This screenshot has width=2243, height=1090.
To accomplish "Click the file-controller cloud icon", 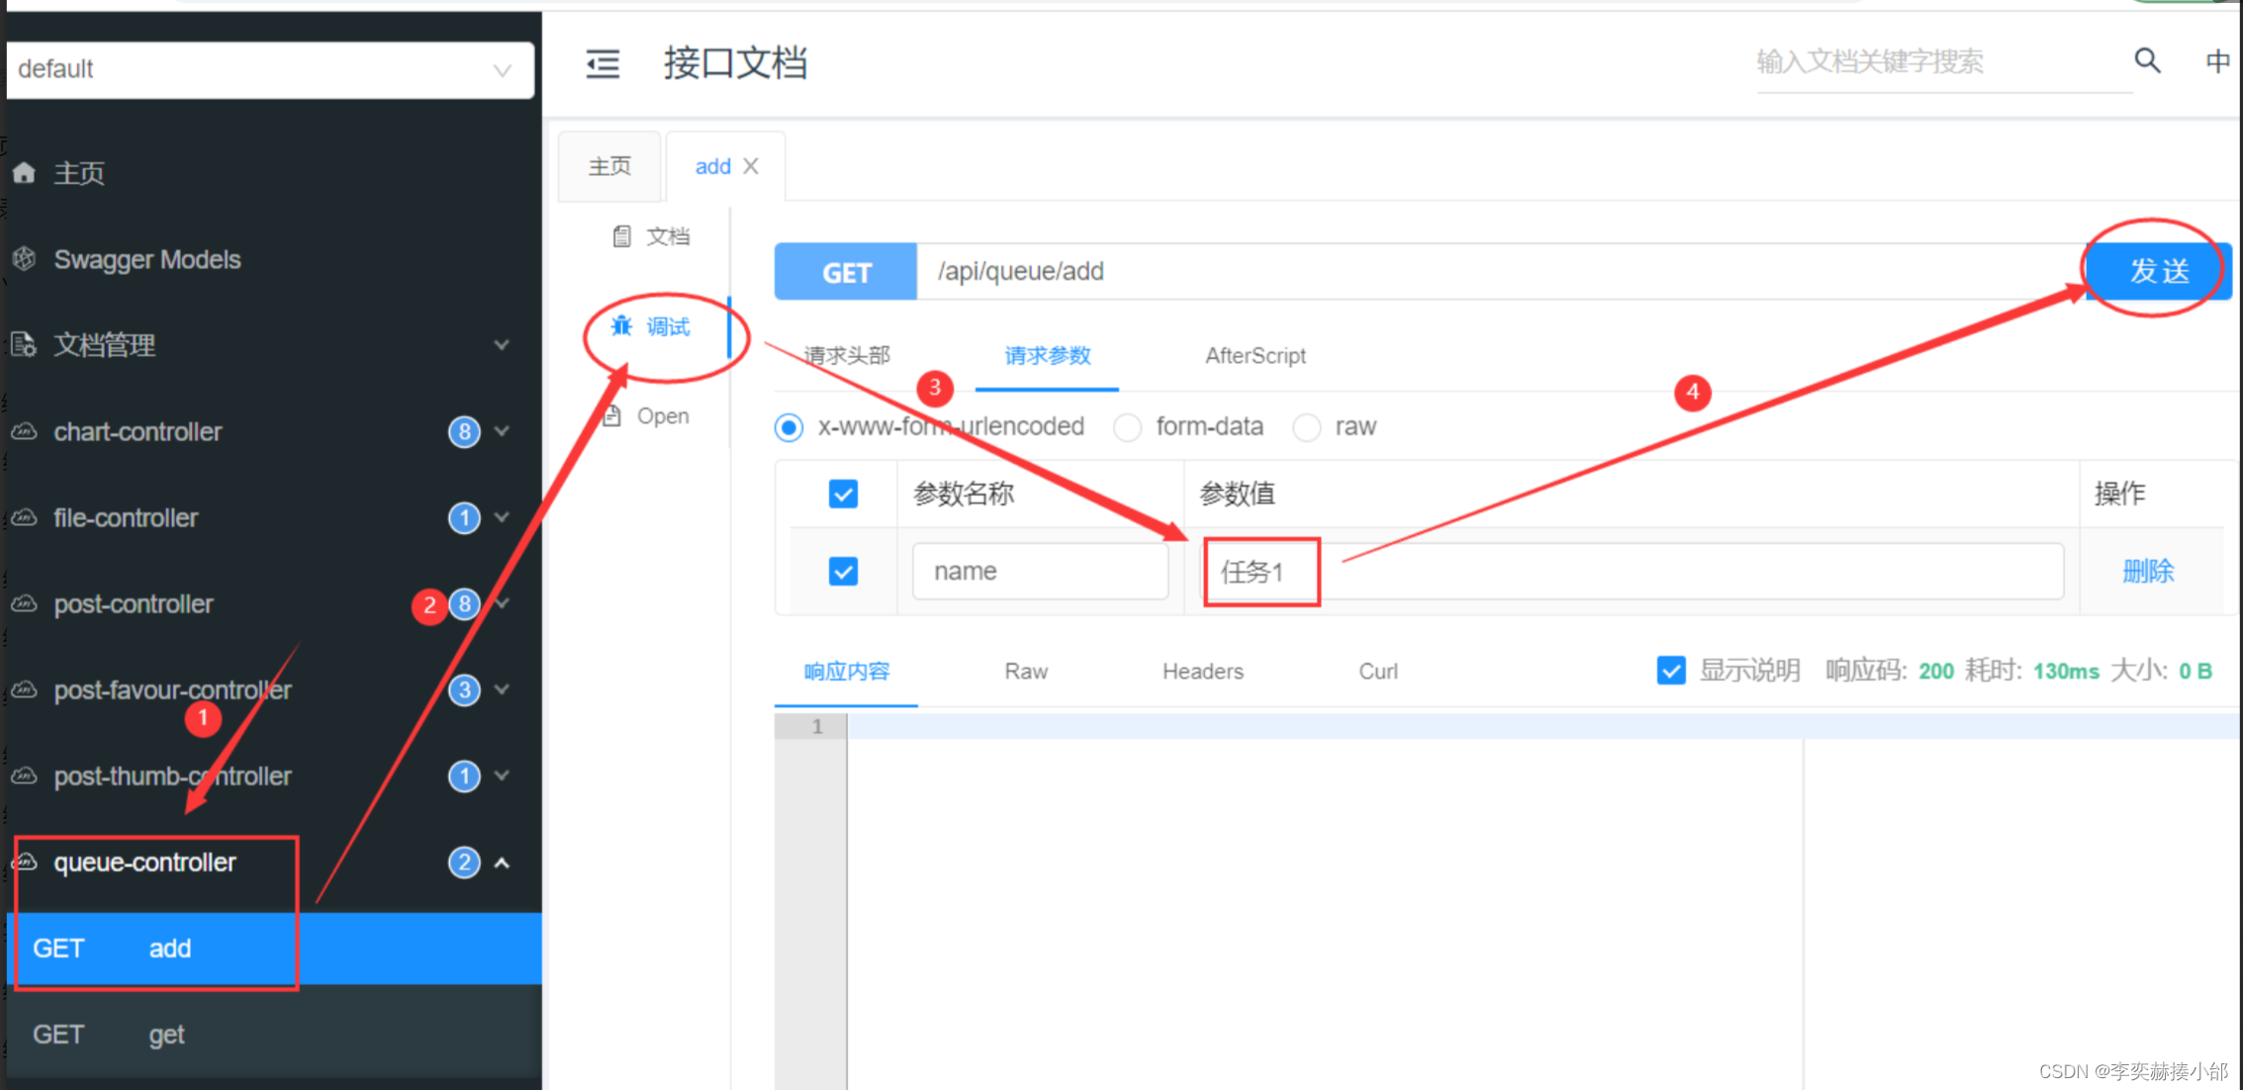I will tap(24, 517).
